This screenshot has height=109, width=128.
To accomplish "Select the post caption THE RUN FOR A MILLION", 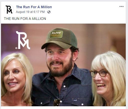I will (25, 19).
